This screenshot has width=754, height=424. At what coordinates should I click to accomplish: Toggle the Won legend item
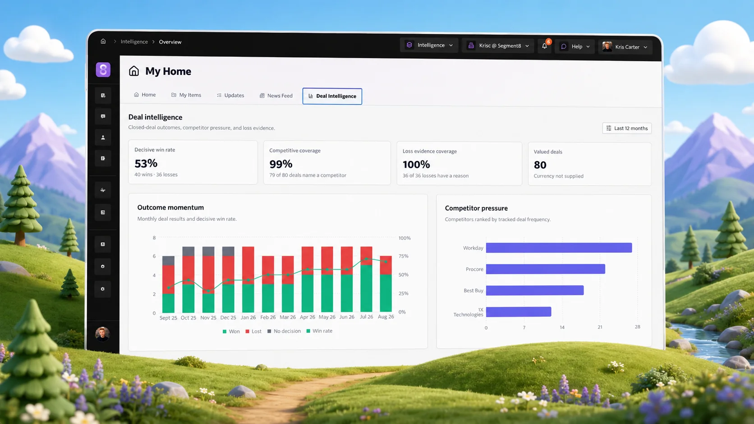(x=231, y=331)
